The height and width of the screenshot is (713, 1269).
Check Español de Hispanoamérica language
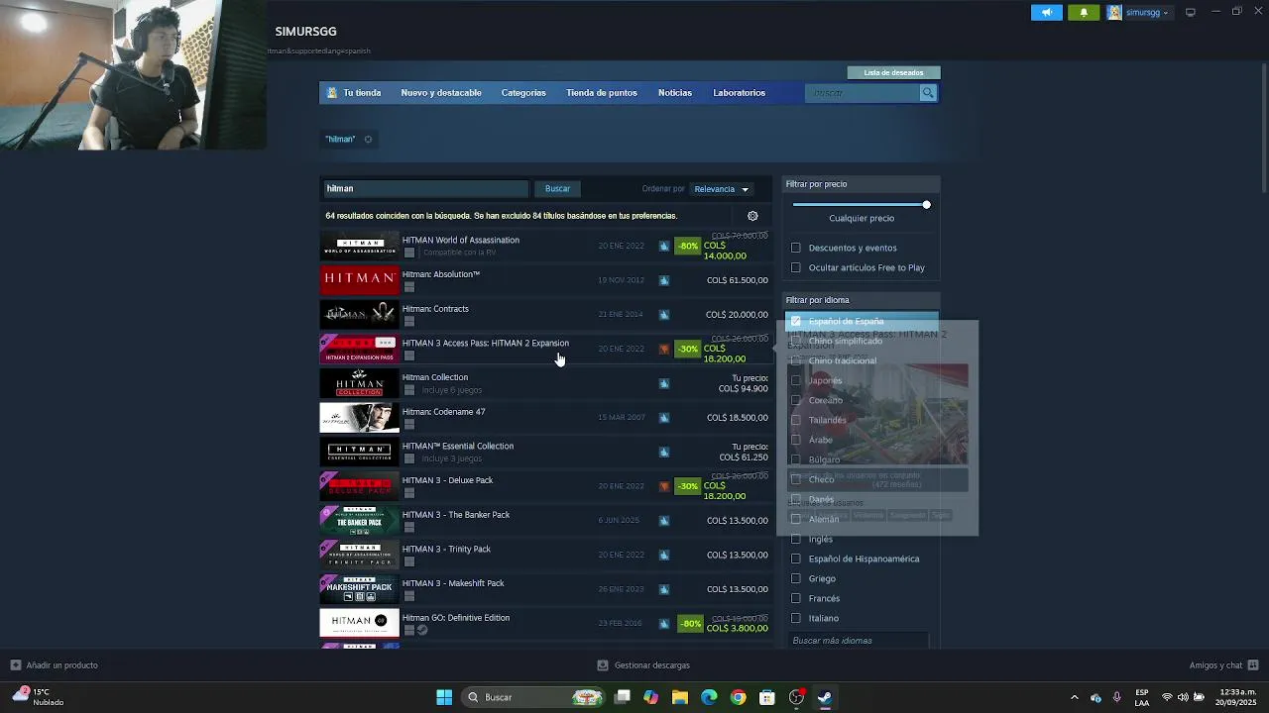tap(795, 559)
